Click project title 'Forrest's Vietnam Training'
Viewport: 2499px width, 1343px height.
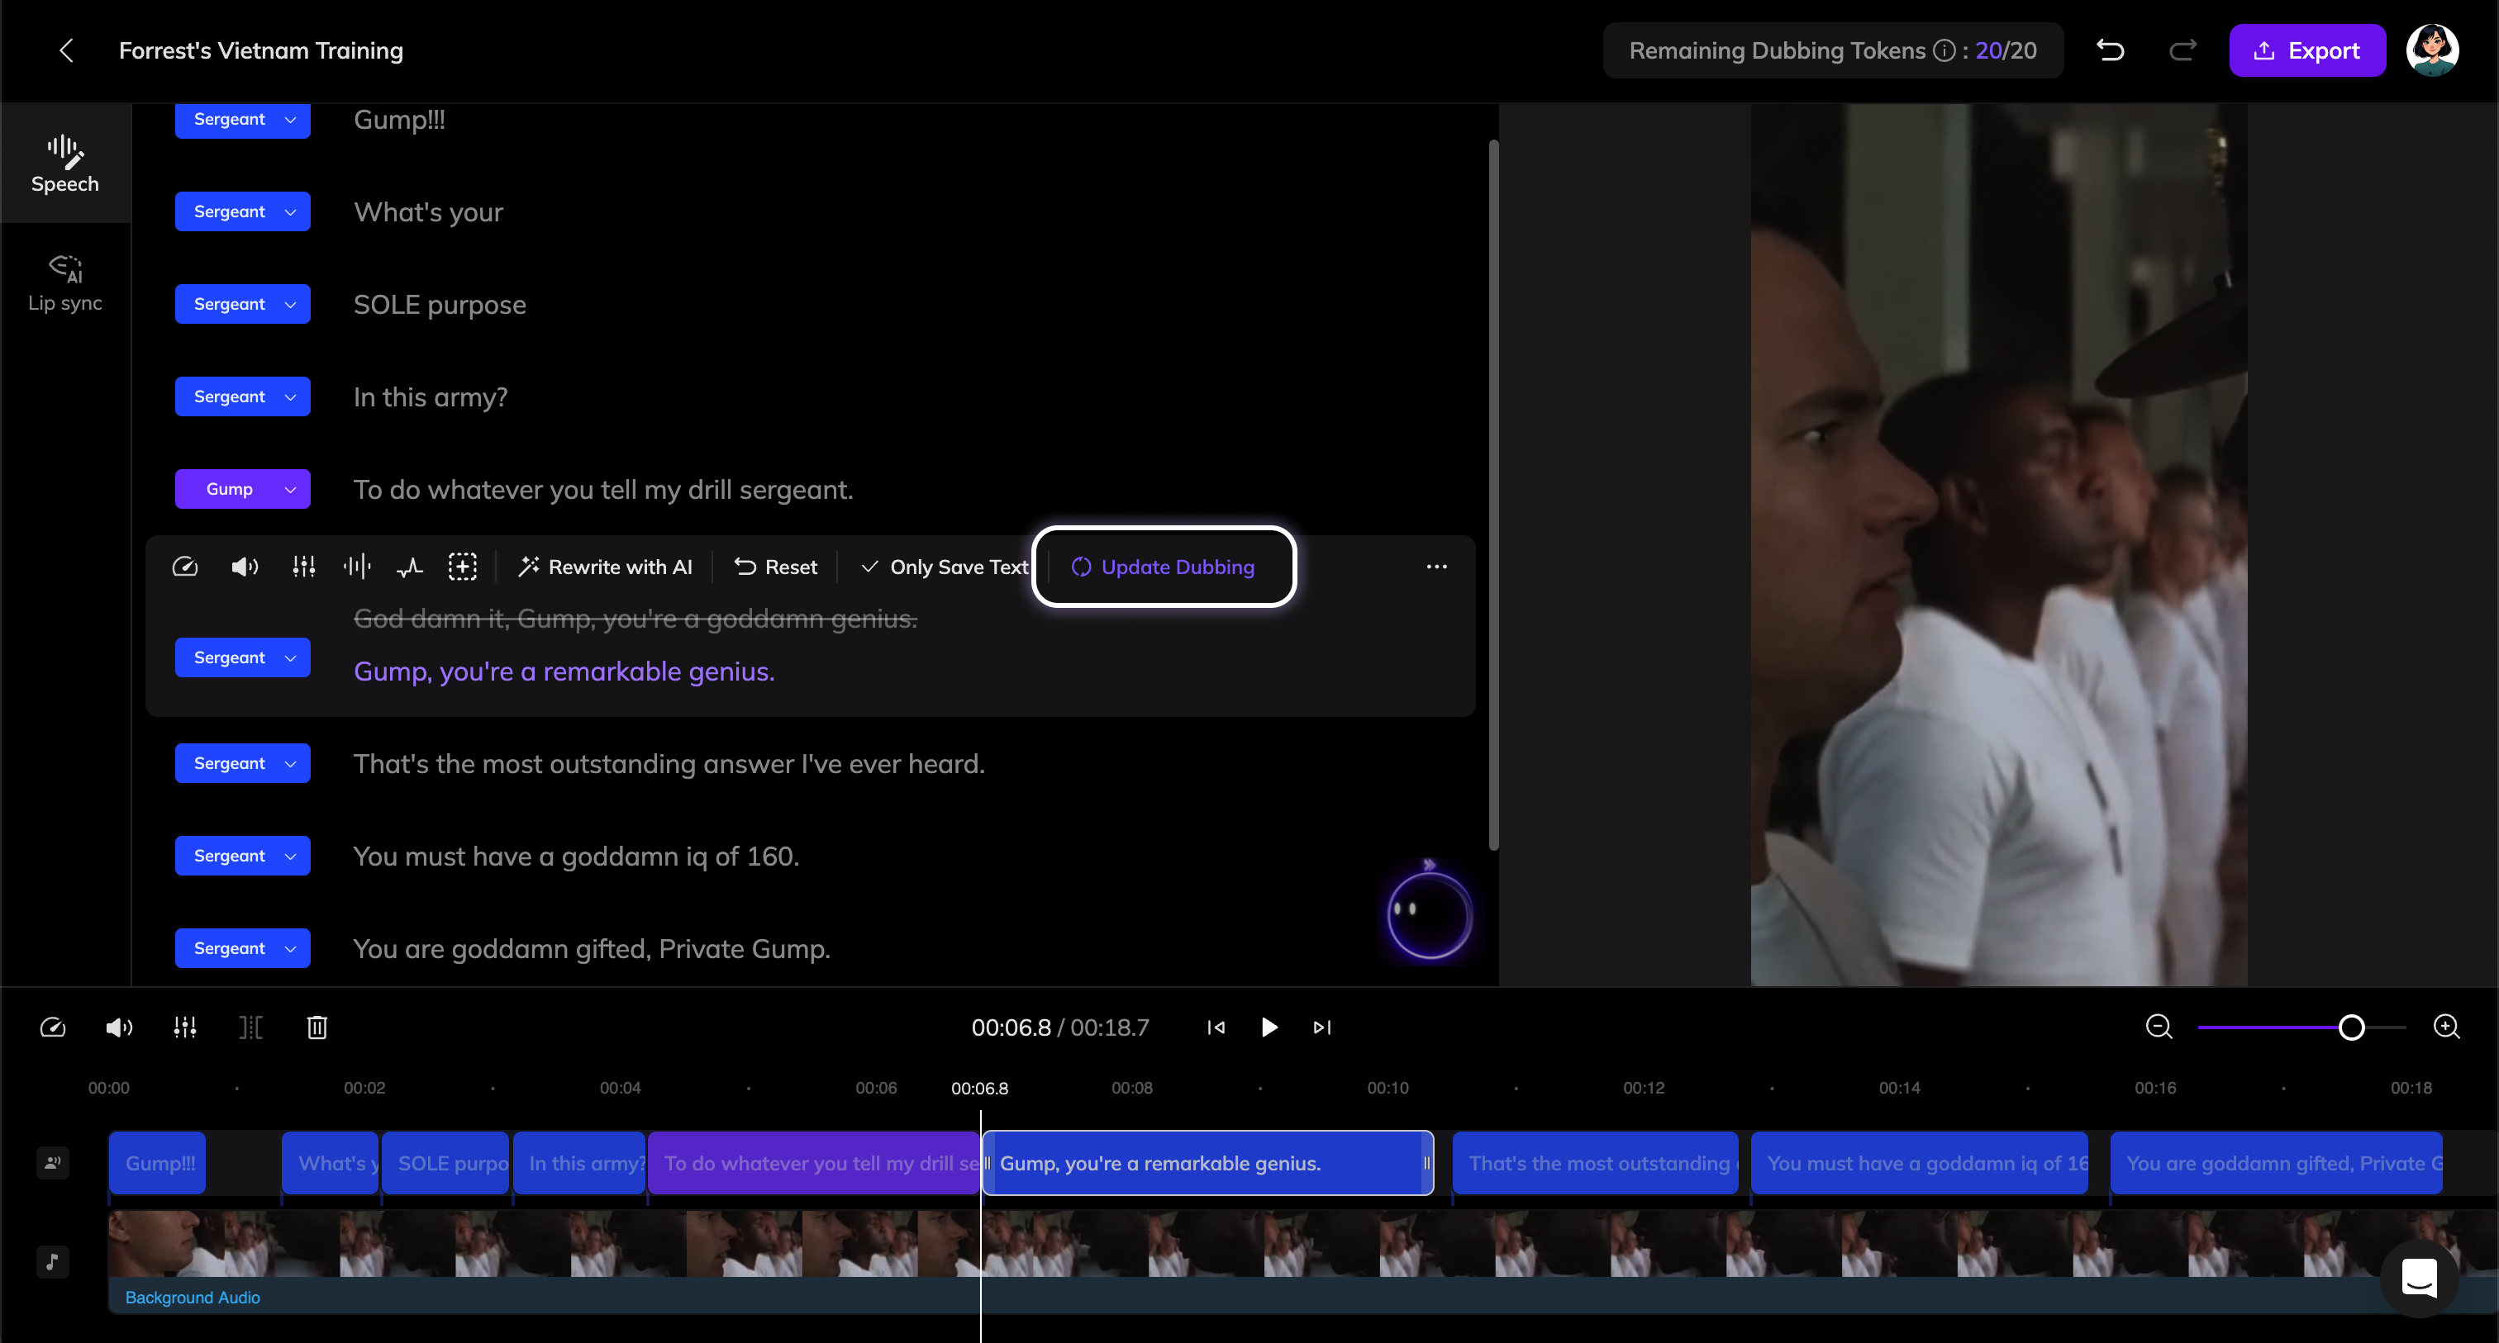(x=261, y=50)
